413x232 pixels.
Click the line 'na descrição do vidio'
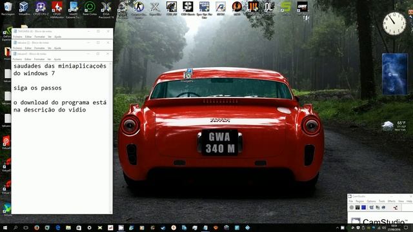pos(50,110)
